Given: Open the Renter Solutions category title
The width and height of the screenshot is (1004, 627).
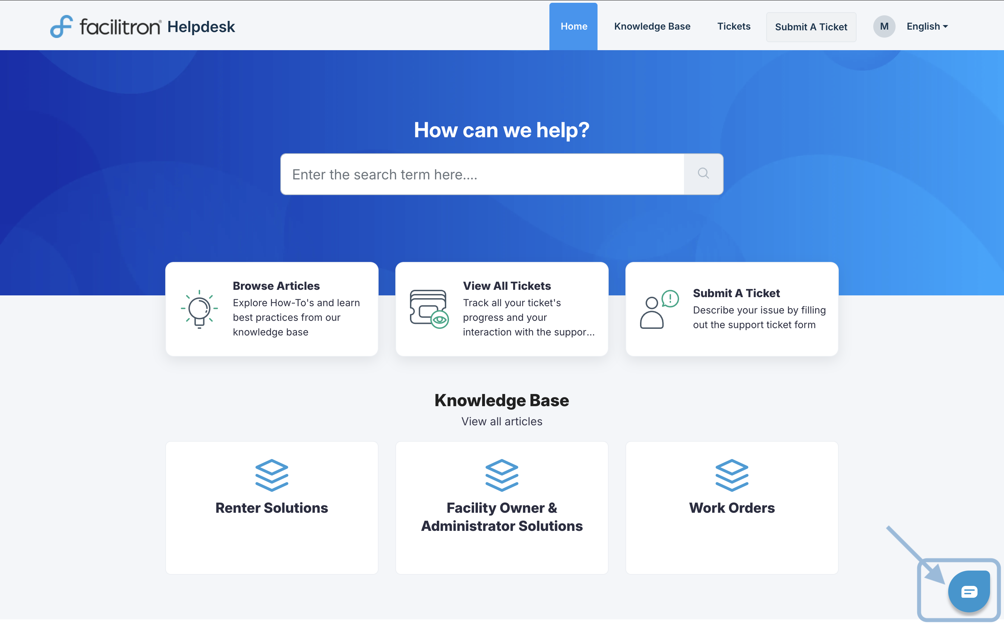Looking at the screenshot, I should [272, 508].
